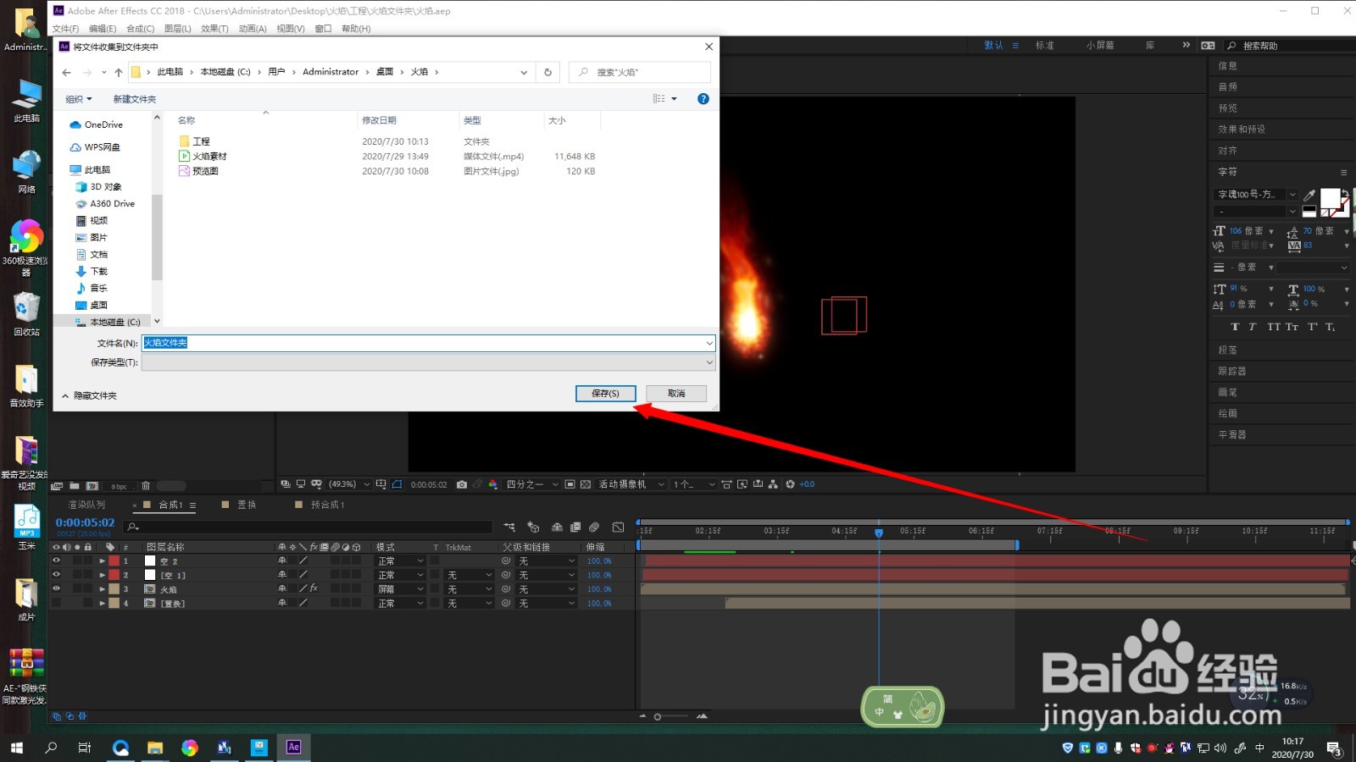Screen dimensions: 1356x762
Task: Toggle hide shy layers icon in timeline
Action: [x=557, y=527]
